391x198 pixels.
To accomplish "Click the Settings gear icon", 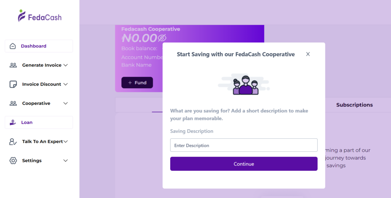I will [13, 161].
